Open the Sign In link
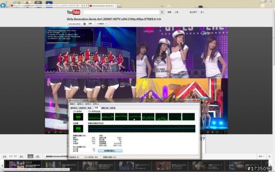 (x=202, y=12)
